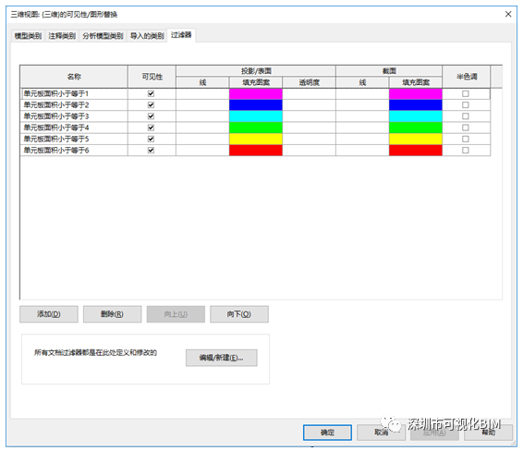
Task: Enable 半色调 for 单元板面积小于等于5
Action: 466,140
